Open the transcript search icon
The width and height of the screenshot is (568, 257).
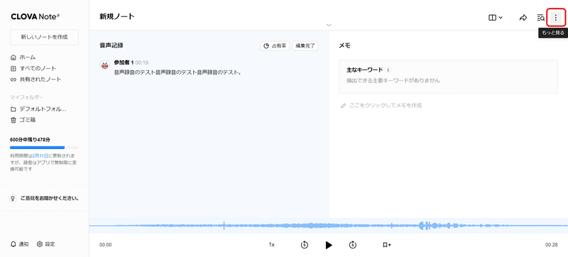pyautogui.click(x=540, y=18)
